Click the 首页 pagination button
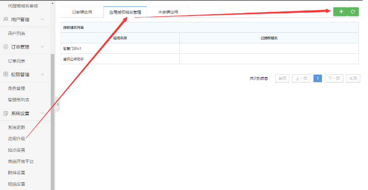The width and height of the screenshot is (368, 190). (x=283, y=78)
